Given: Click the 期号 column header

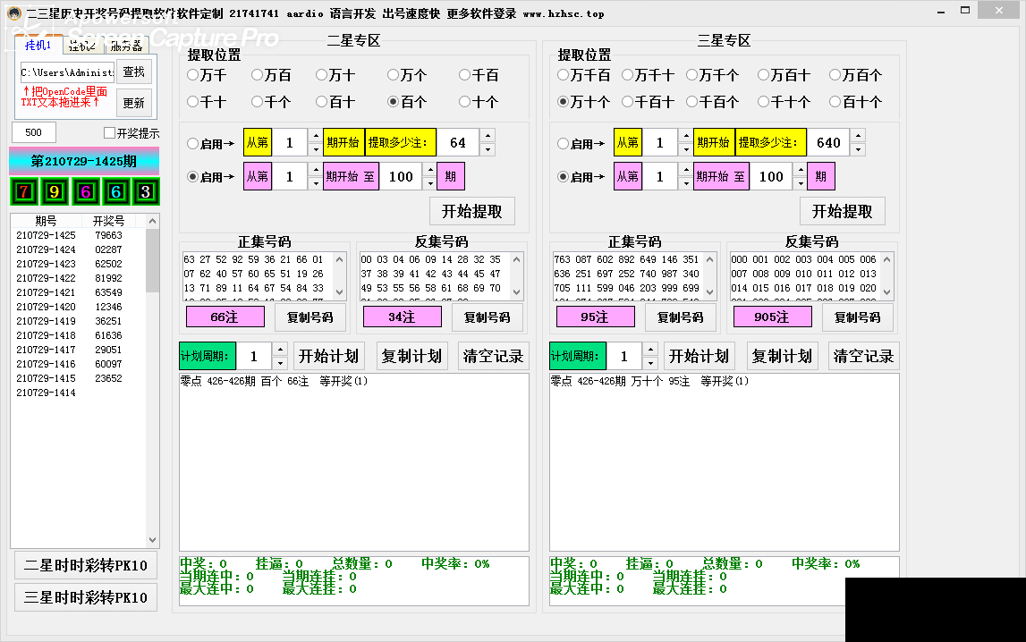Looking at the screenshot, I should point(46,221).
